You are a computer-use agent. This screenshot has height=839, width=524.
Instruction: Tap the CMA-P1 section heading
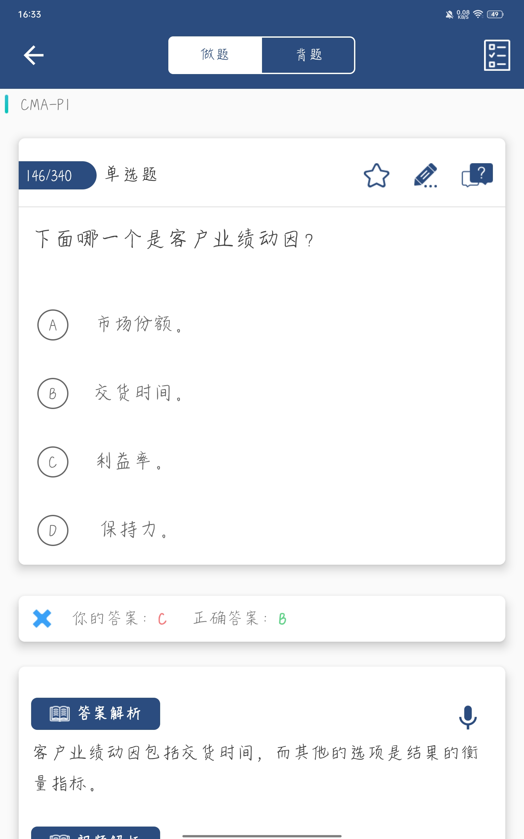45,105
